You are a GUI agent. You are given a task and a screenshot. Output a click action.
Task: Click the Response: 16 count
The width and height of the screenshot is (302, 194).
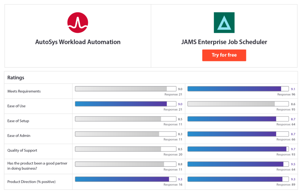click(x=173, y=185)
